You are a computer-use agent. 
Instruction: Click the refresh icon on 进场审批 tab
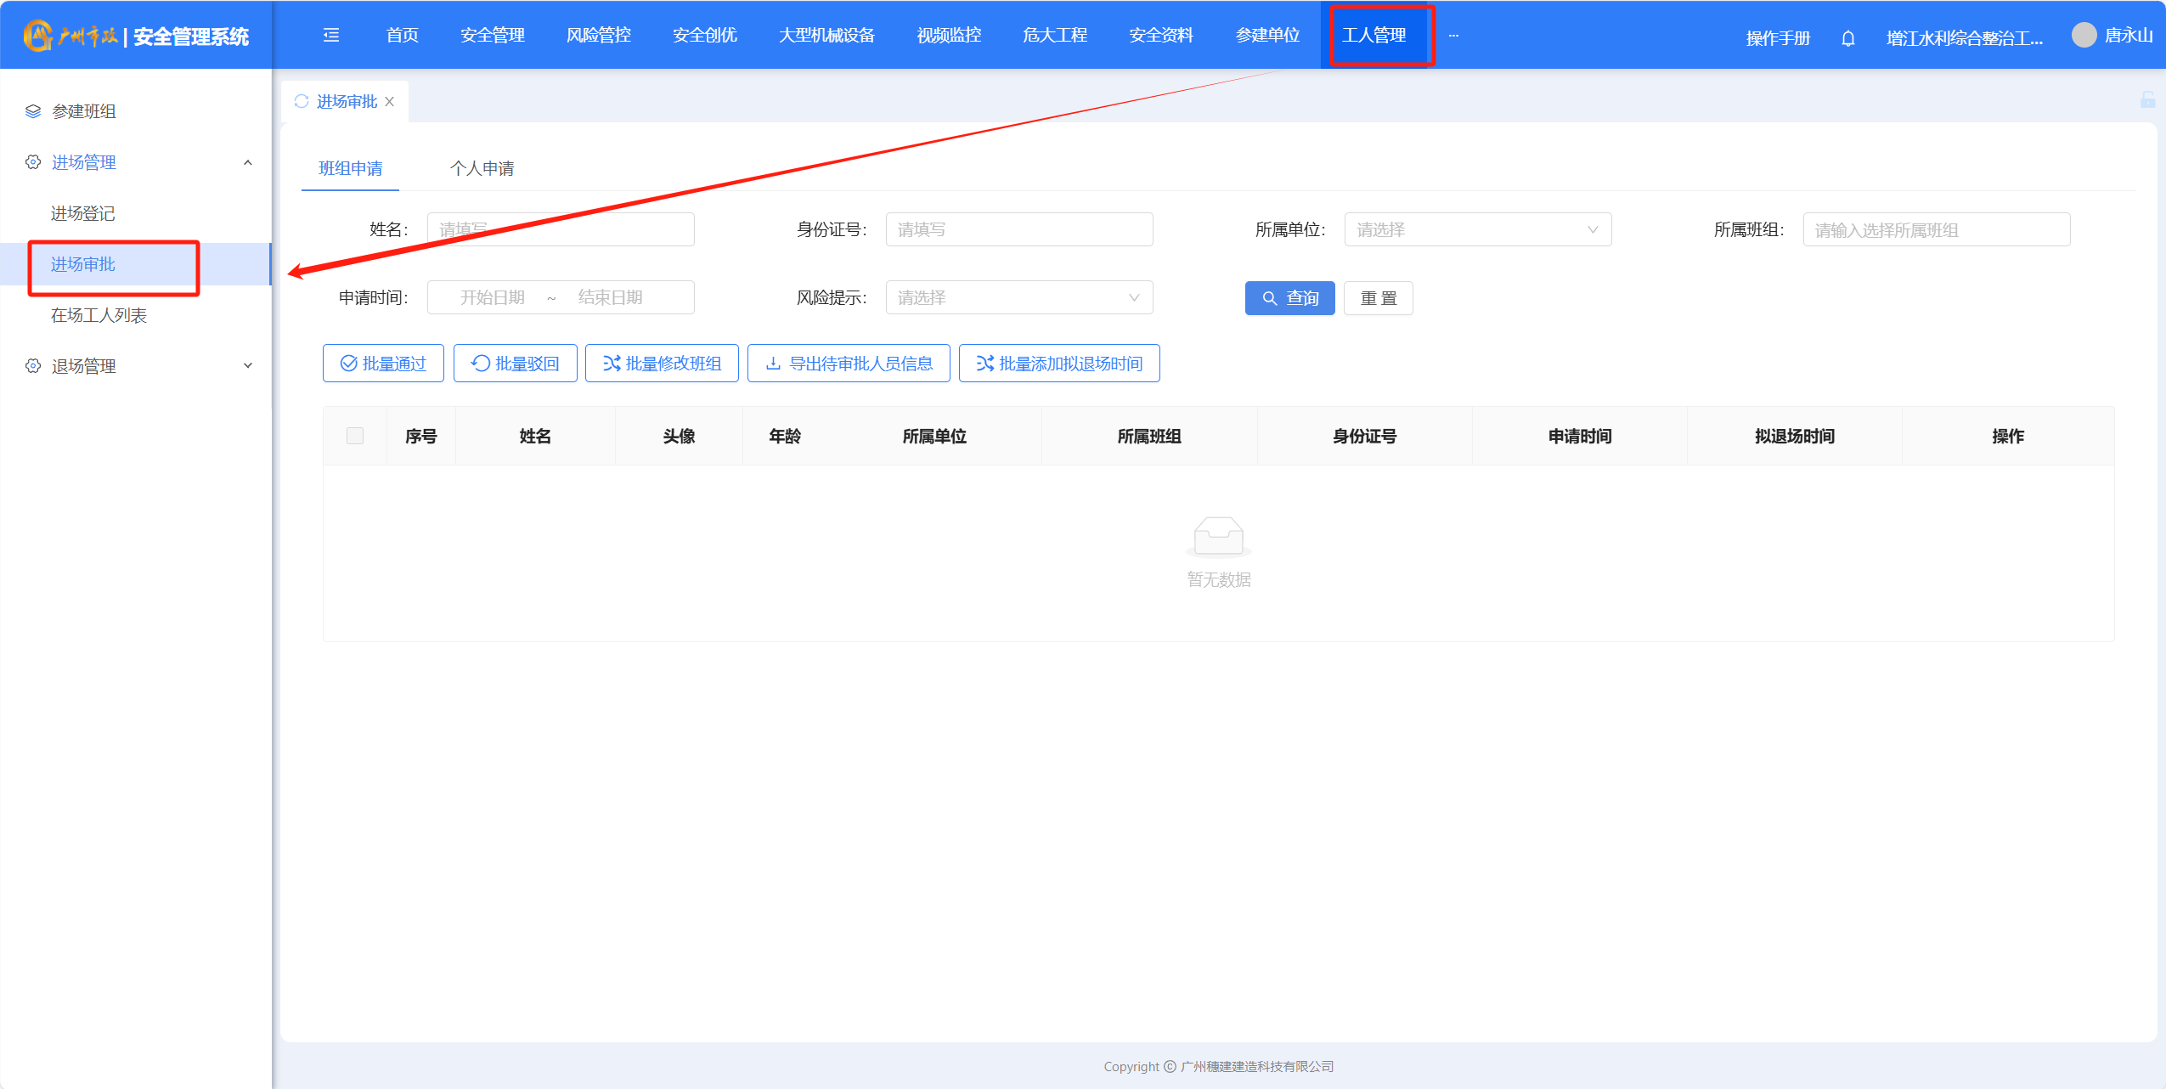[x=302, y=101]
